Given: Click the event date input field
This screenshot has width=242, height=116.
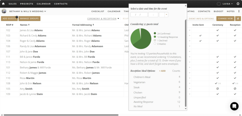Looking at the screenshot, I should (x=139, y=14).
